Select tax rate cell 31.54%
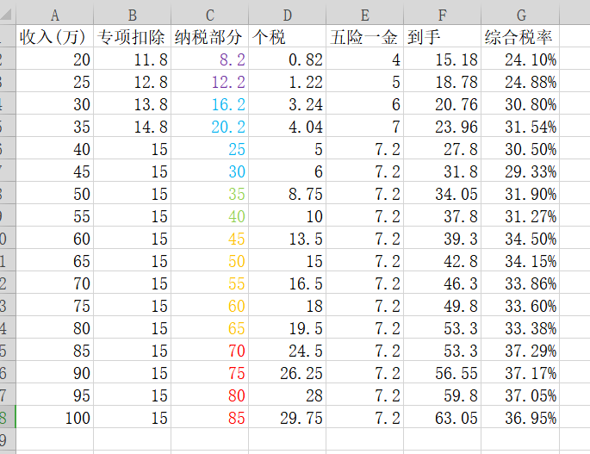The height and width of the screenshot is (454, 590). (x=520, y=126)
